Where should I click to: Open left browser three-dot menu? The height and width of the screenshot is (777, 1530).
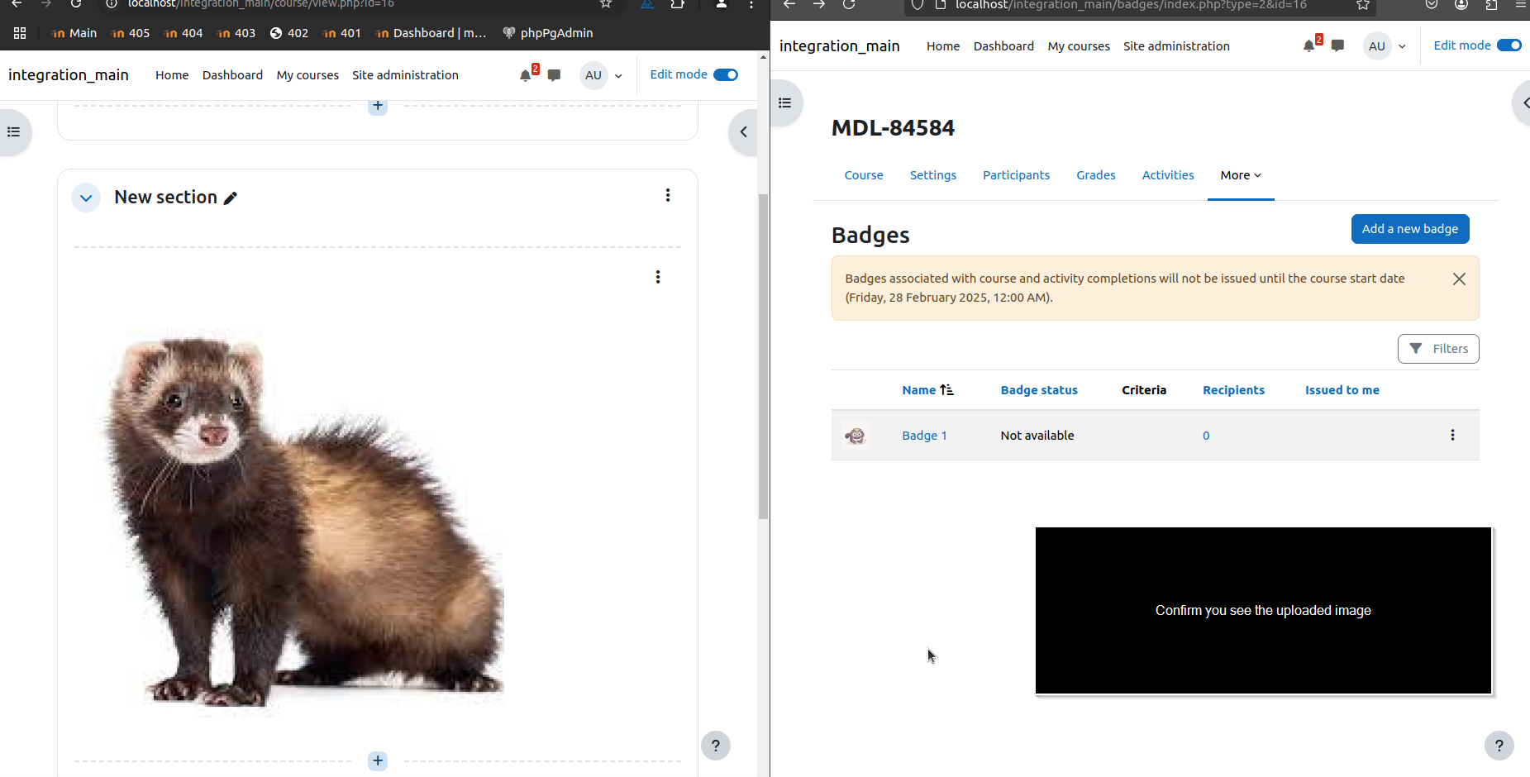tap(751, 4)
